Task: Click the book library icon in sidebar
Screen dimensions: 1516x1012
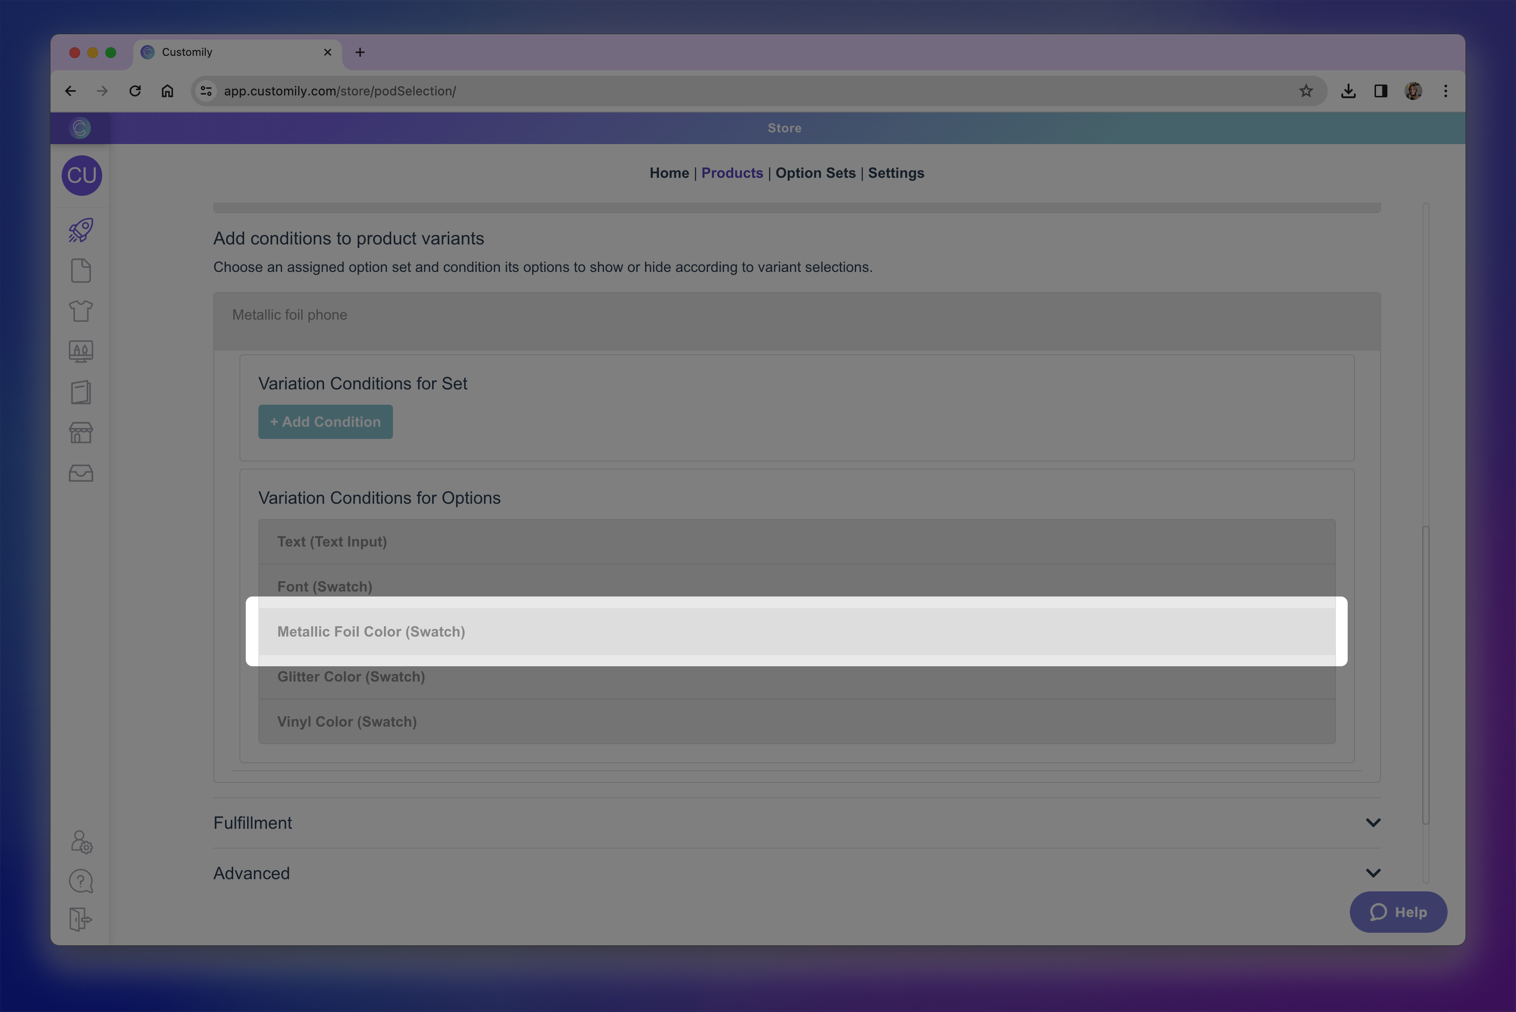Action: tap(81, 393)
